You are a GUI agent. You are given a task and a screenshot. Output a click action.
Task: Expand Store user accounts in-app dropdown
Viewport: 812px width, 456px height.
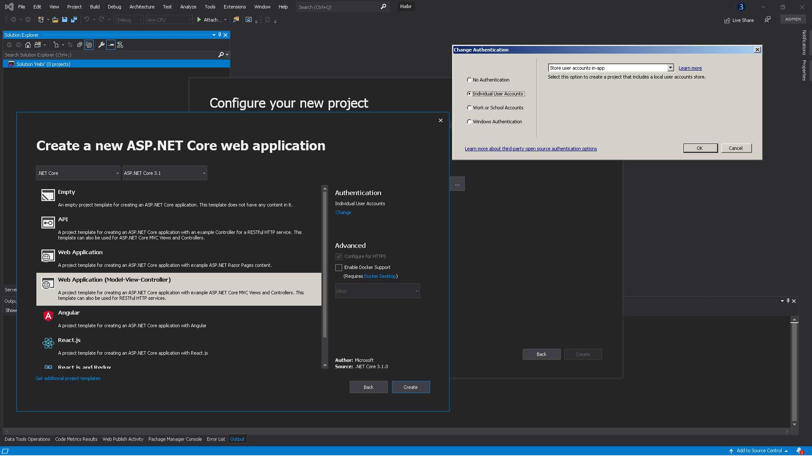point(670,68)
